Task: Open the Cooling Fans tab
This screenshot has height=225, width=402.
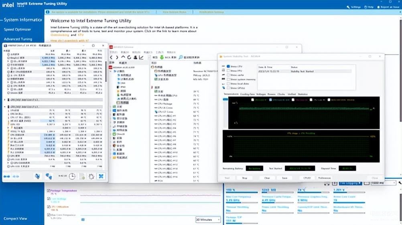Action: click(248, 94)
